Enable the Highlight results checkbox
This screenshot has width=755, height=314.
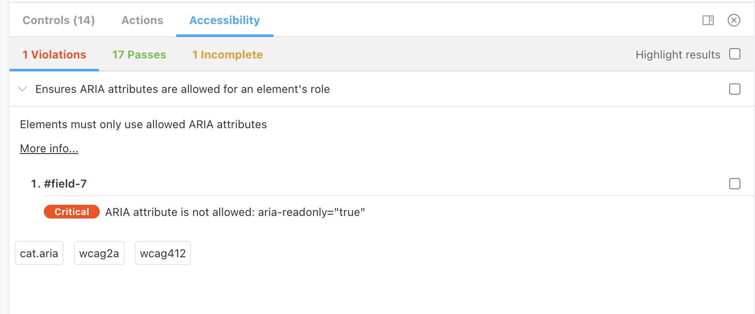(x=735, y=54)
